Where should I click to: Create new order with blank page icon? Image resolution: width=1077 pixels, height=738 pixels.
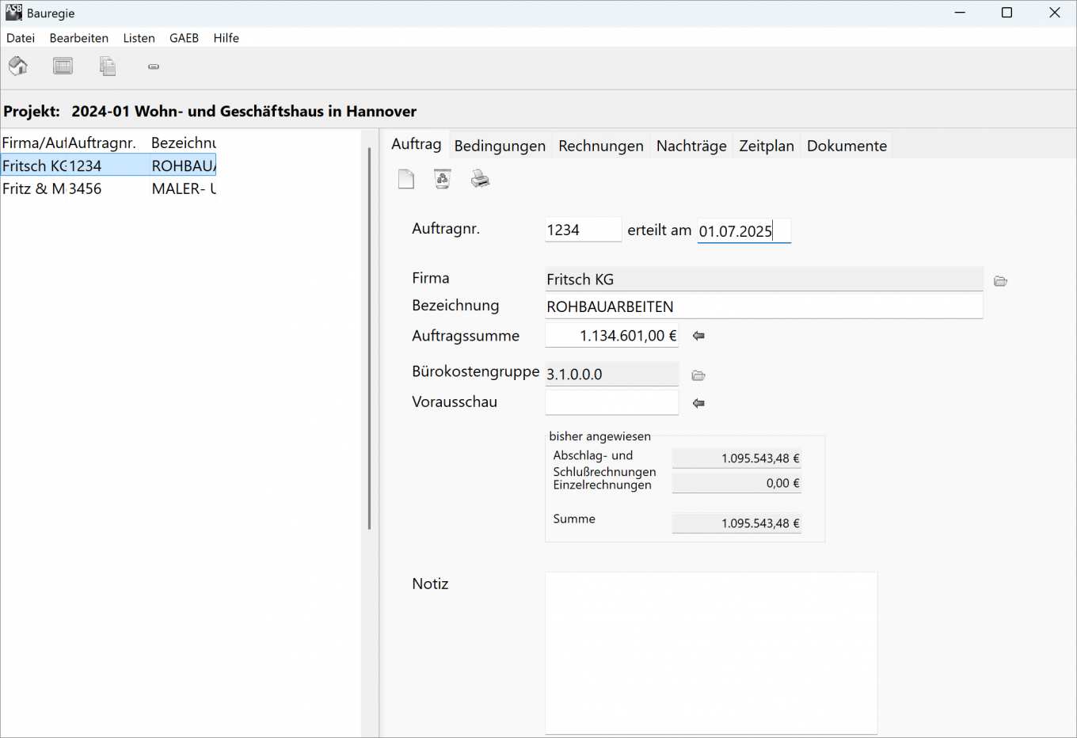click(406, 179)
